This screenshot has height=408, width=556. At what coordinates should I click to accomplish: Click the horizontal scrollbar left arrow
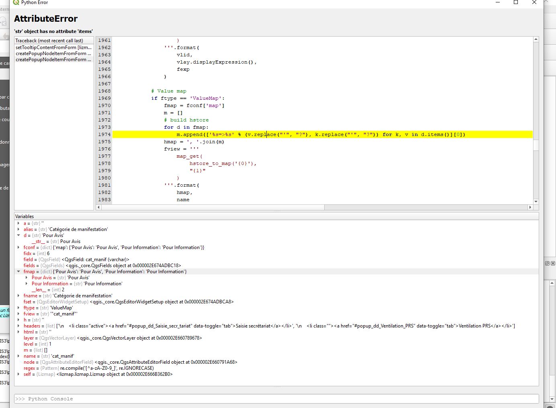tap(98, 207)
